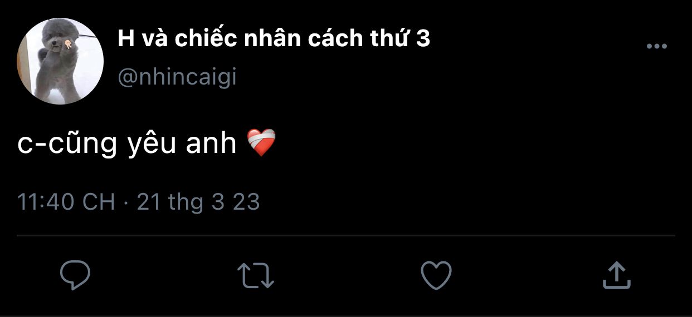Image resolution: width=692 pixels, height=317 pixels.
Task: Retweet this post using the arrows icon
Action: (256, 275)
